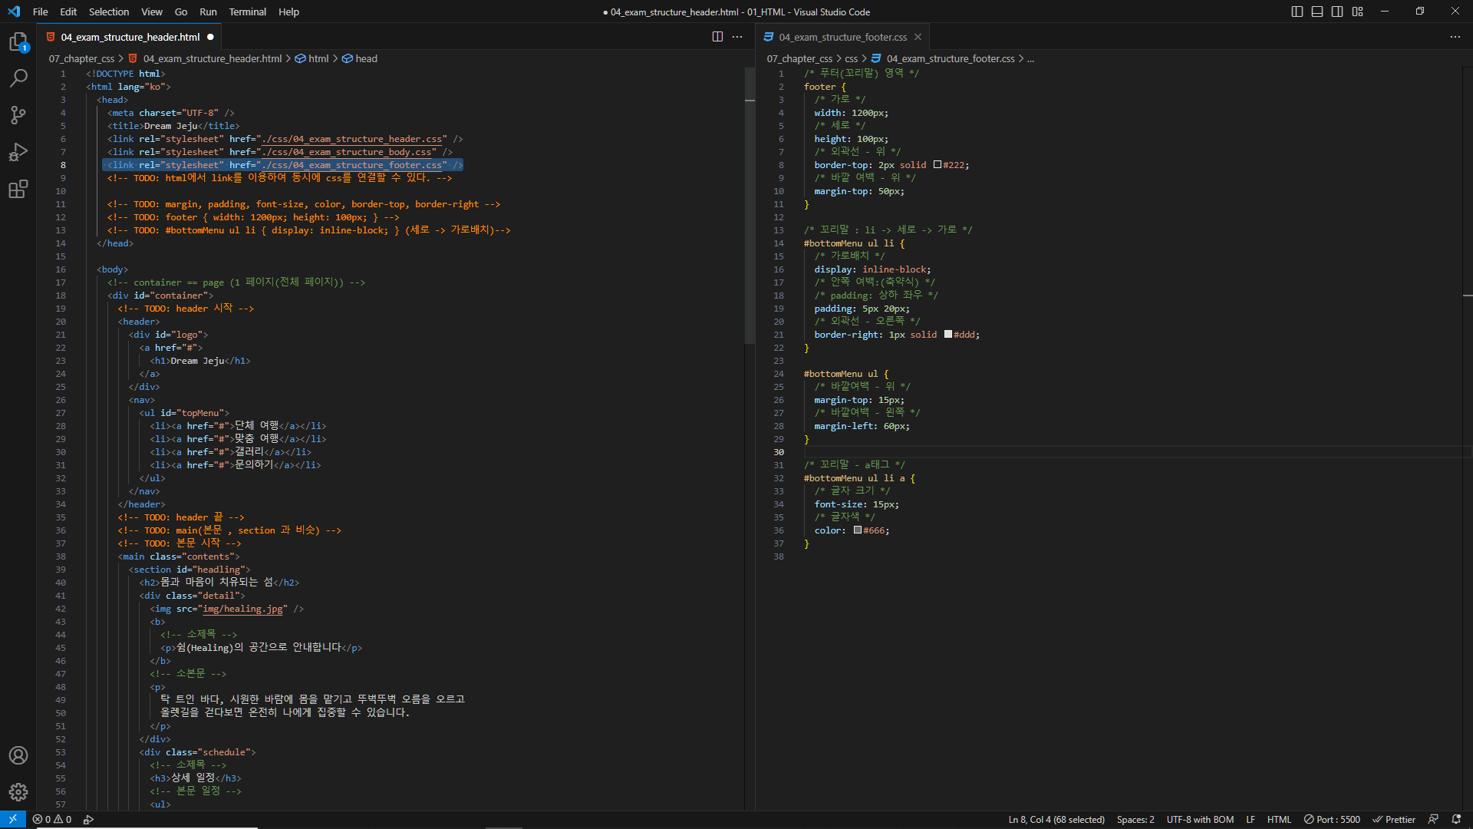Open the Manage gear settings
This screenshot has width=1473, height=829.
click(18, 792)
